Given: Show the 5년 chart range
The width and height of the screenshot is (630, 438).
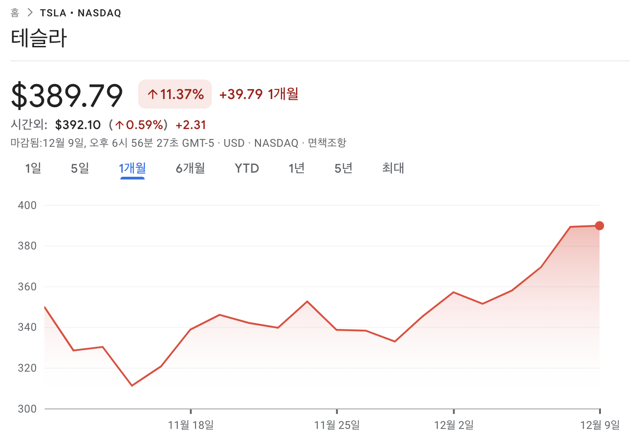Looking at the screenshot, I should 344,169.
